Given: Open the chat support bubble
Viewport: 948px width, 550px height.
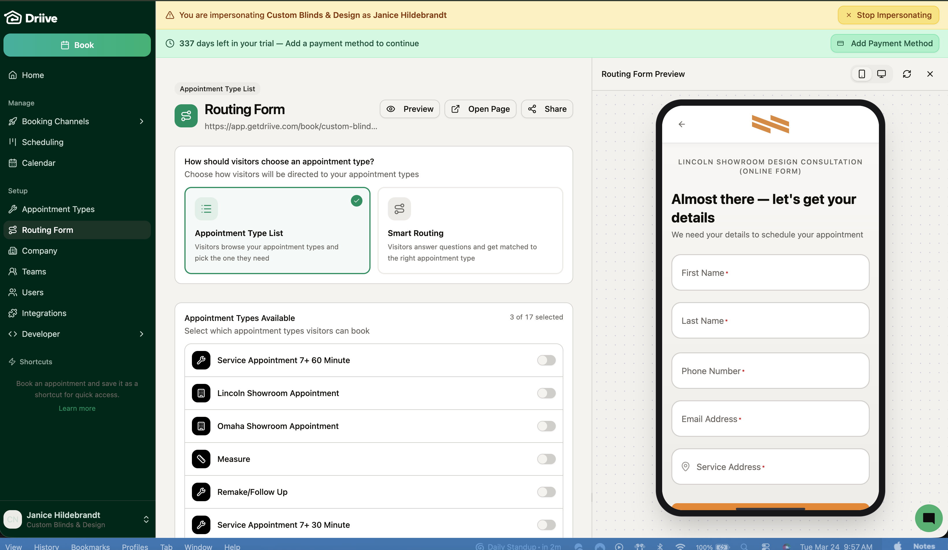Looking at the screenshot, I should tap(928, 518).
